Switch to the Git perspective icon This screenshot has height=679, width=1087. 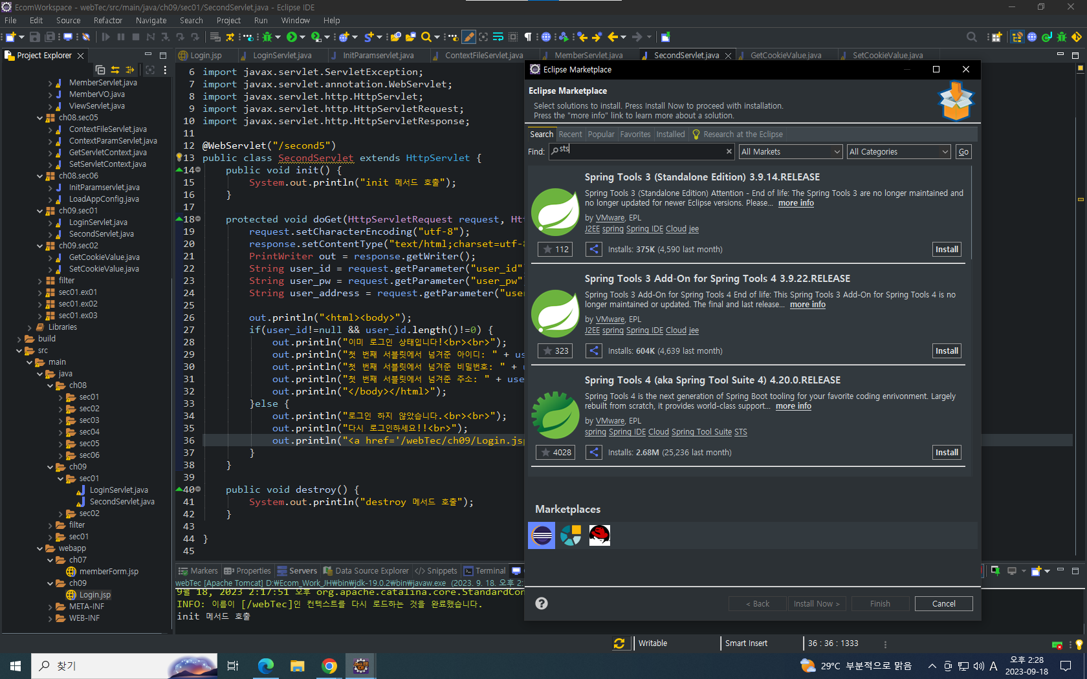coord(1077,37)
